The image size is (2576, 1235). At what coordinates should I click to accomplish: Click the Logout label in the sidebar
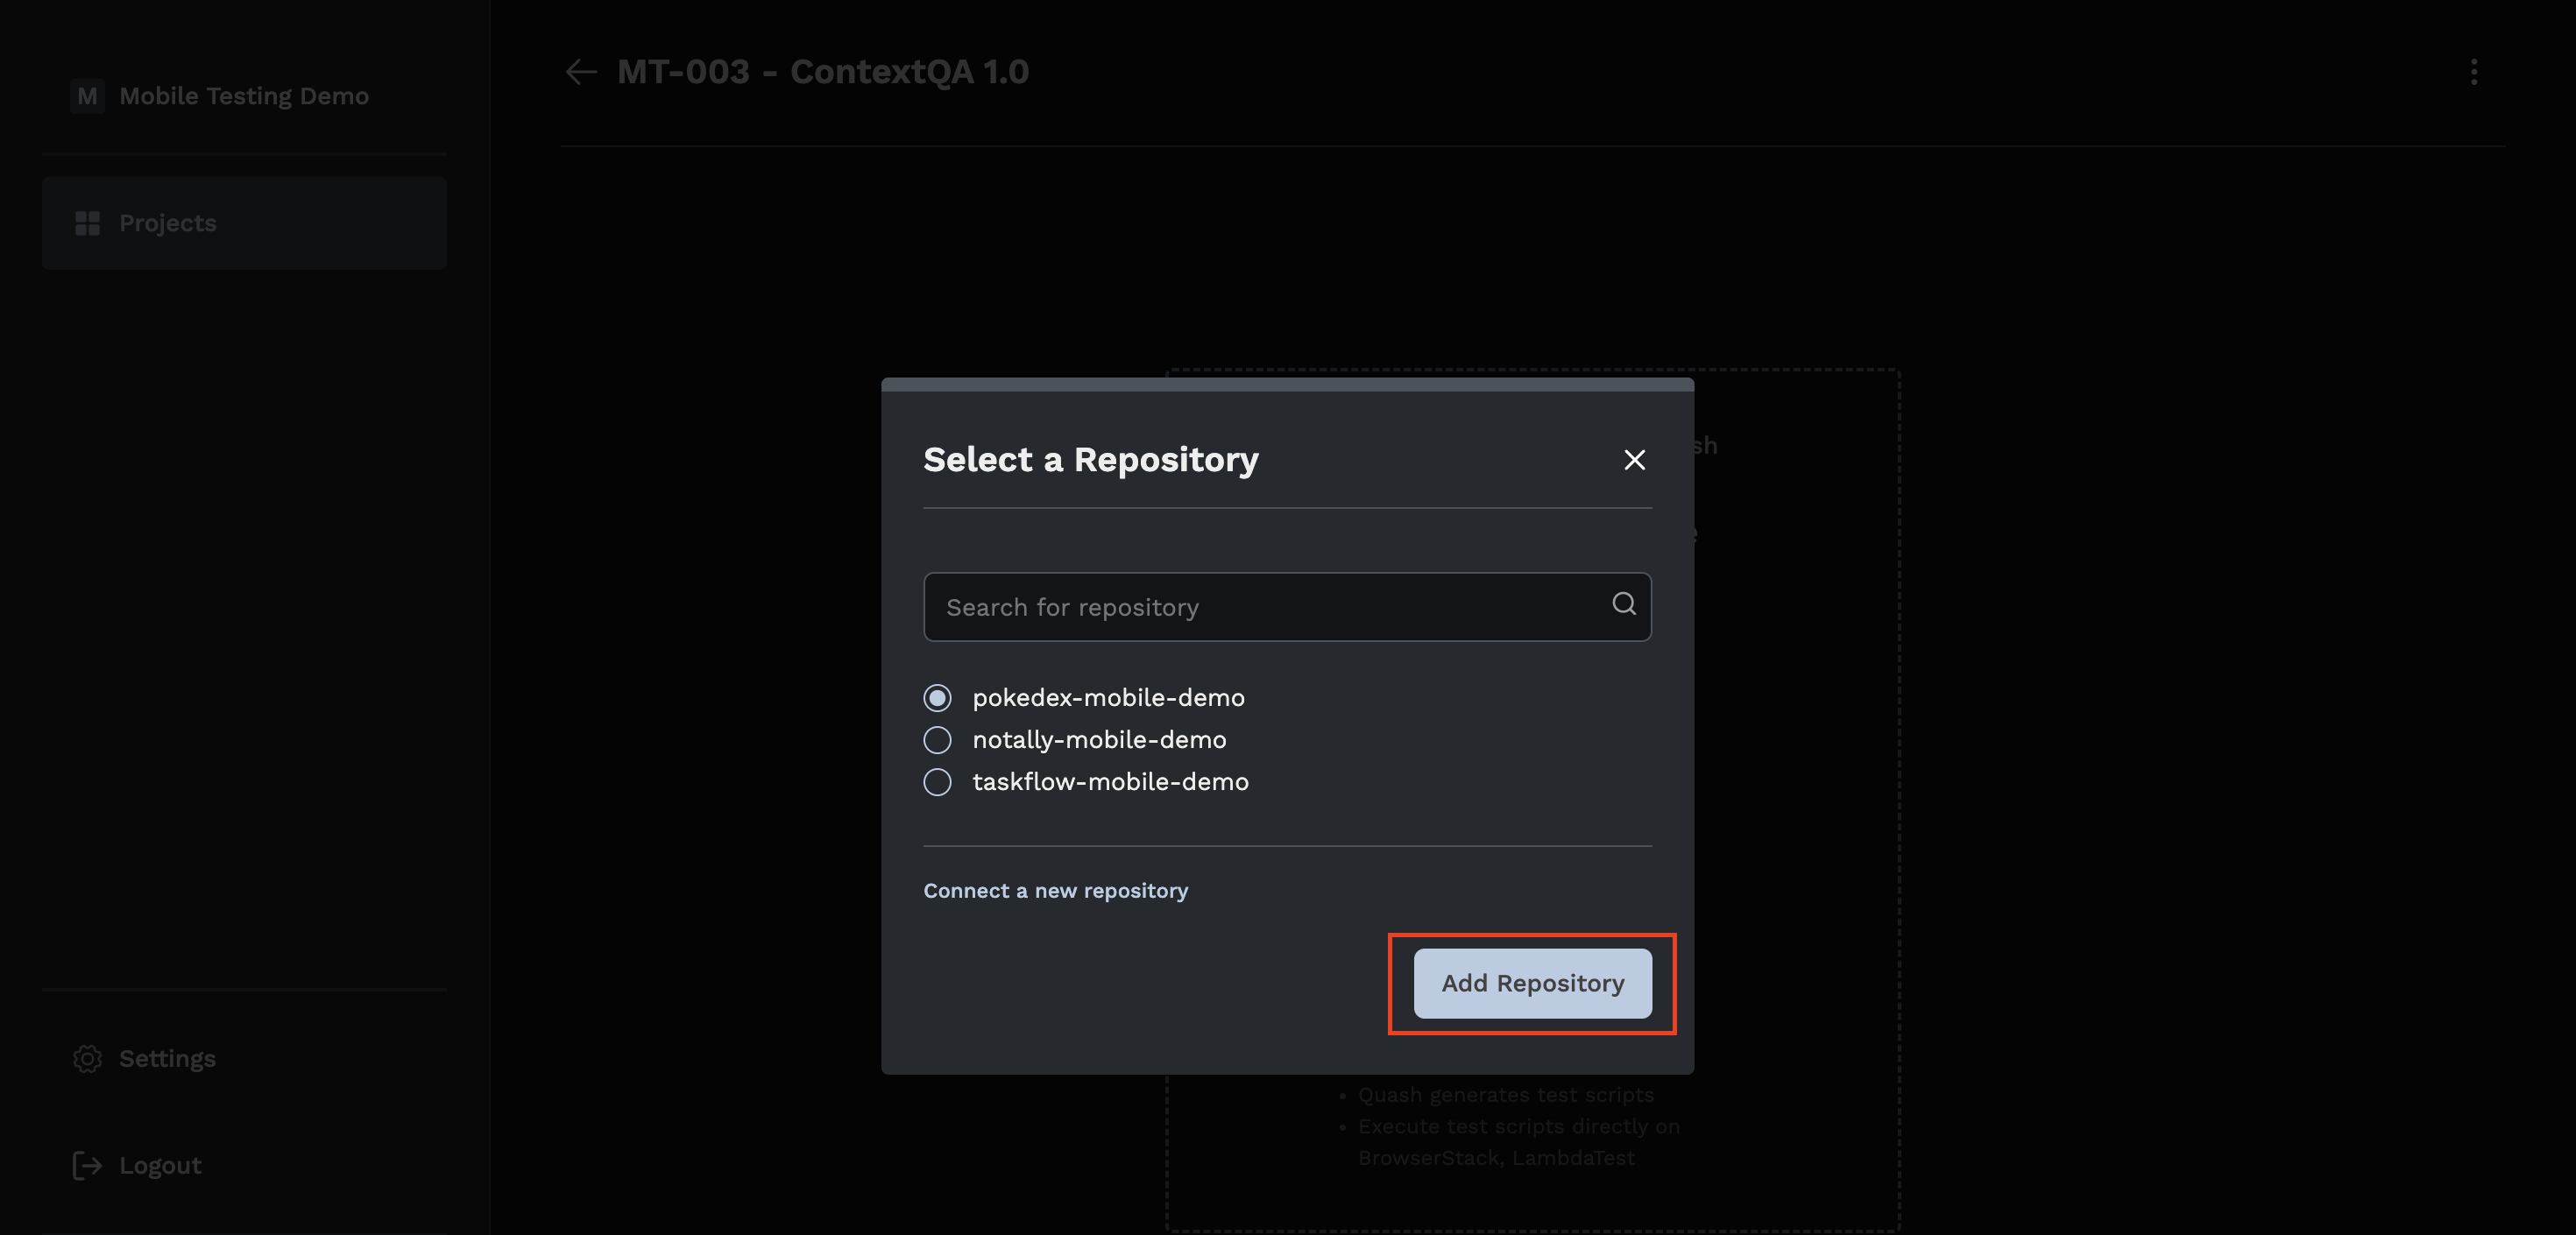(160, 1165)
